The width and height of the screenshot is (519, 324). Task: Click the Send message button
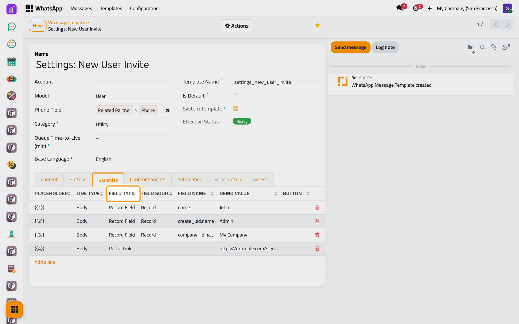pyautogui.click(x=350, y=47)
